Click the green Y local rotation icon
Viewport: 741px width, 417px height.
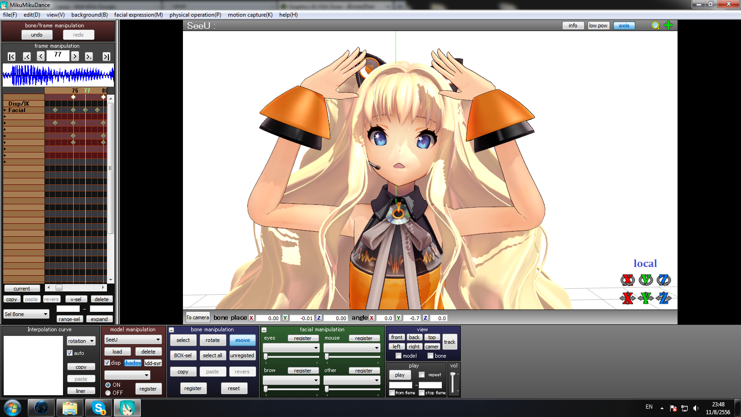click(646, 280)
